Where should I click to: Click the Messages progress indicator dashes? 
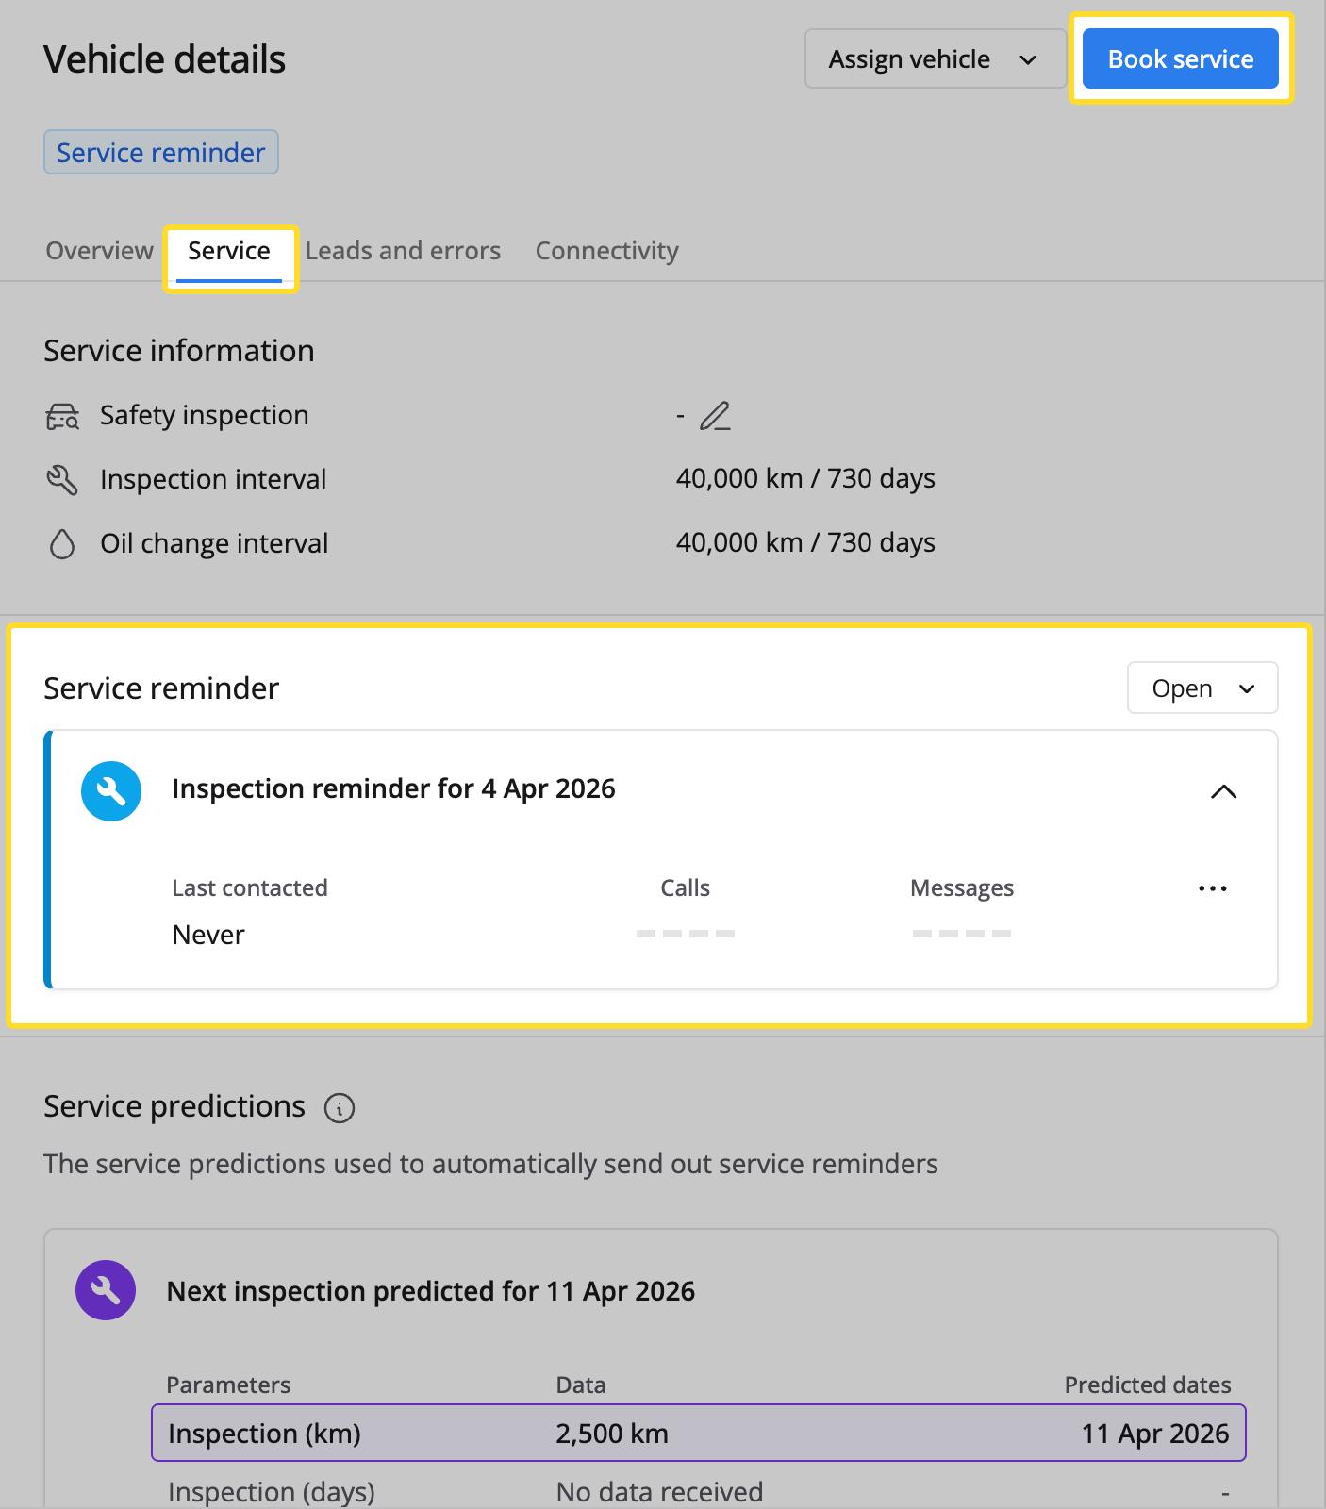coord(961,934)
